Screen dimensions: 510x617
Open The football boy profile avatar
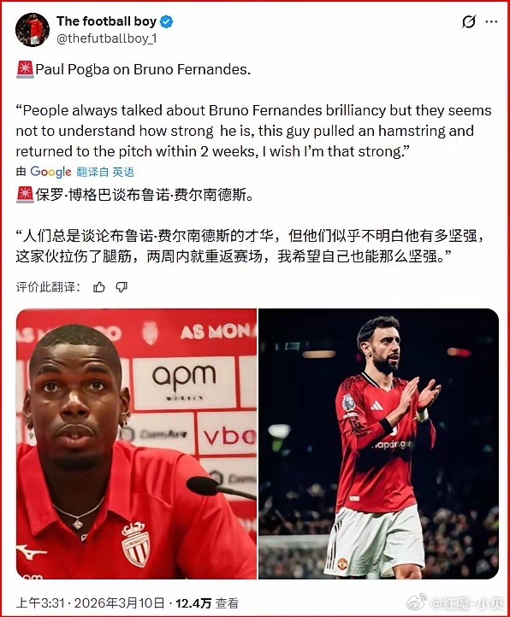[33, 30]
